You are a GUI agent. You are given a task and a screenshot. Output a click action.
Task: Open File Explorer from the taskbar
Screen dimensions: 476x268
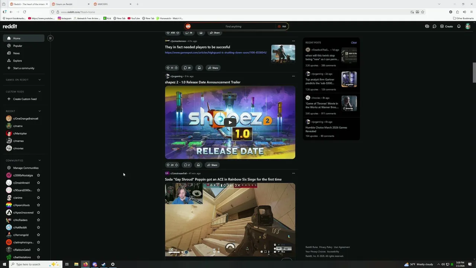(x=76, y=264)
